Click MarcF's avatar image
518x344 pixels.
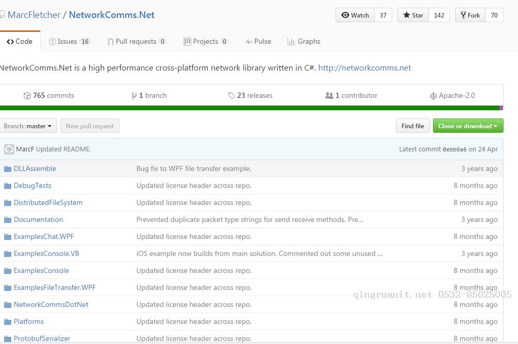click(x=9, y=149)
